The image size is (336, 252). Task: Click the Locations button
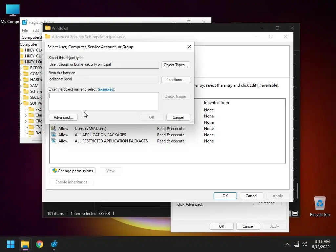(176, 80)
